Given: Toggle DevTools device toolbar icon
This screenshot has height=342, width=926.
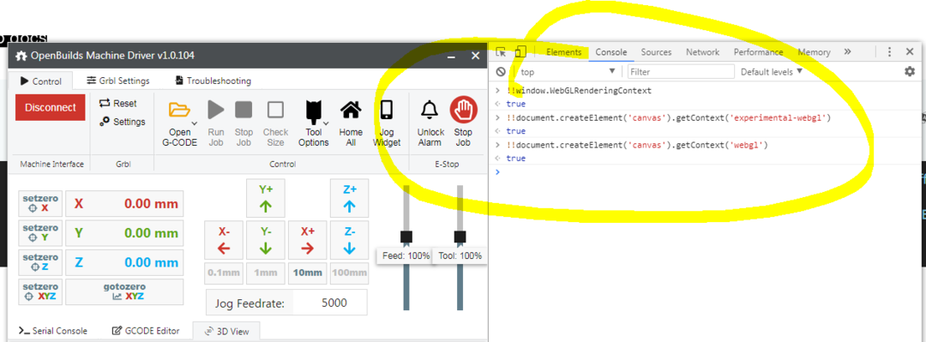Looking at the screenshot, I should [x=520, y=52].
